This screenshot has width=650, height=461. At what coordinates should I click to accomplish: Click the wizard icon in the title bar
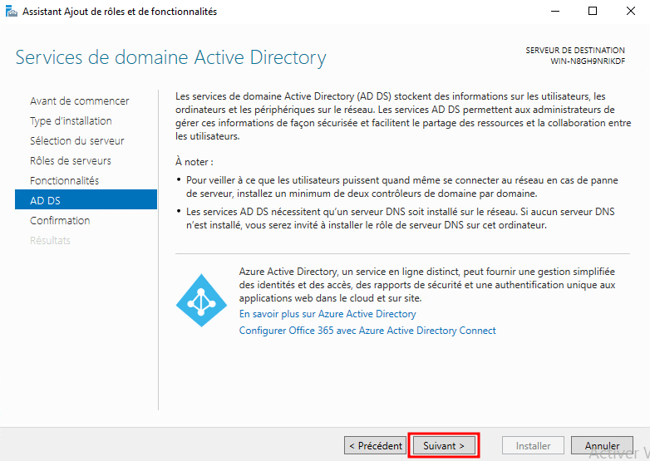(x=11, y=12)
